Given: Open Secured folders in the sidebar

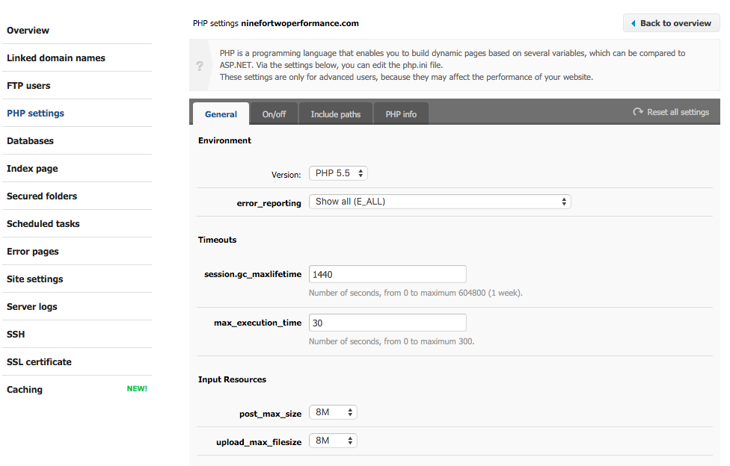Looking at the screenshot, I should [42, 196].
